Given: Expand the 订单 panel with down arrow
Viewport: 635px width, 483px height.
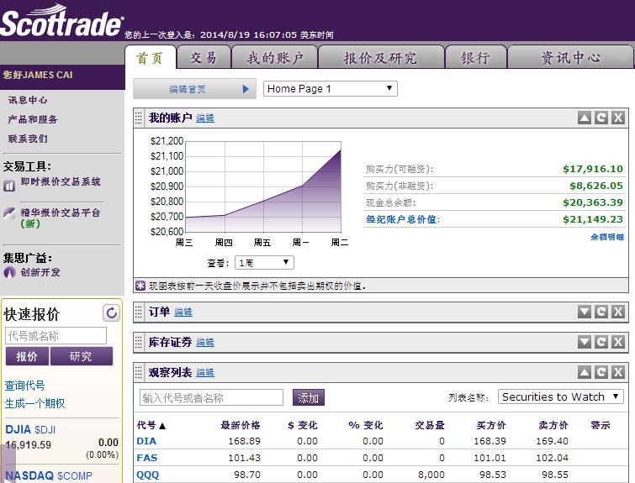Looking at the screenshot, I should 585,312.
